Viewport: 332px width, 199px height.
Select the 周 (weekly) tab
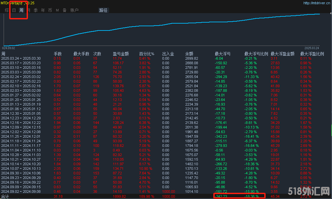coord(21,10)
